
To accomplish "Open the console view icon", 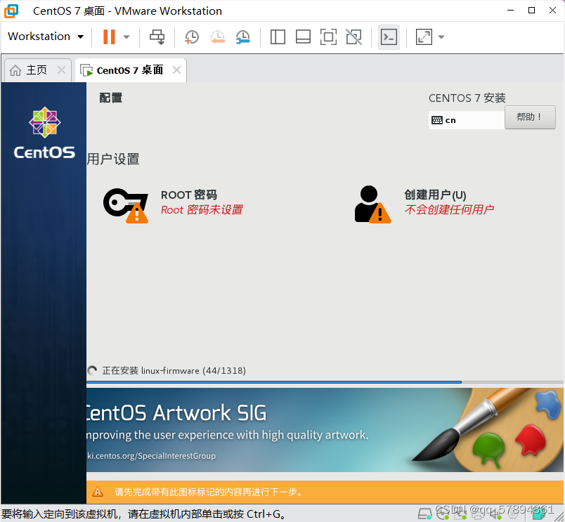I will (x=389, y=37).
